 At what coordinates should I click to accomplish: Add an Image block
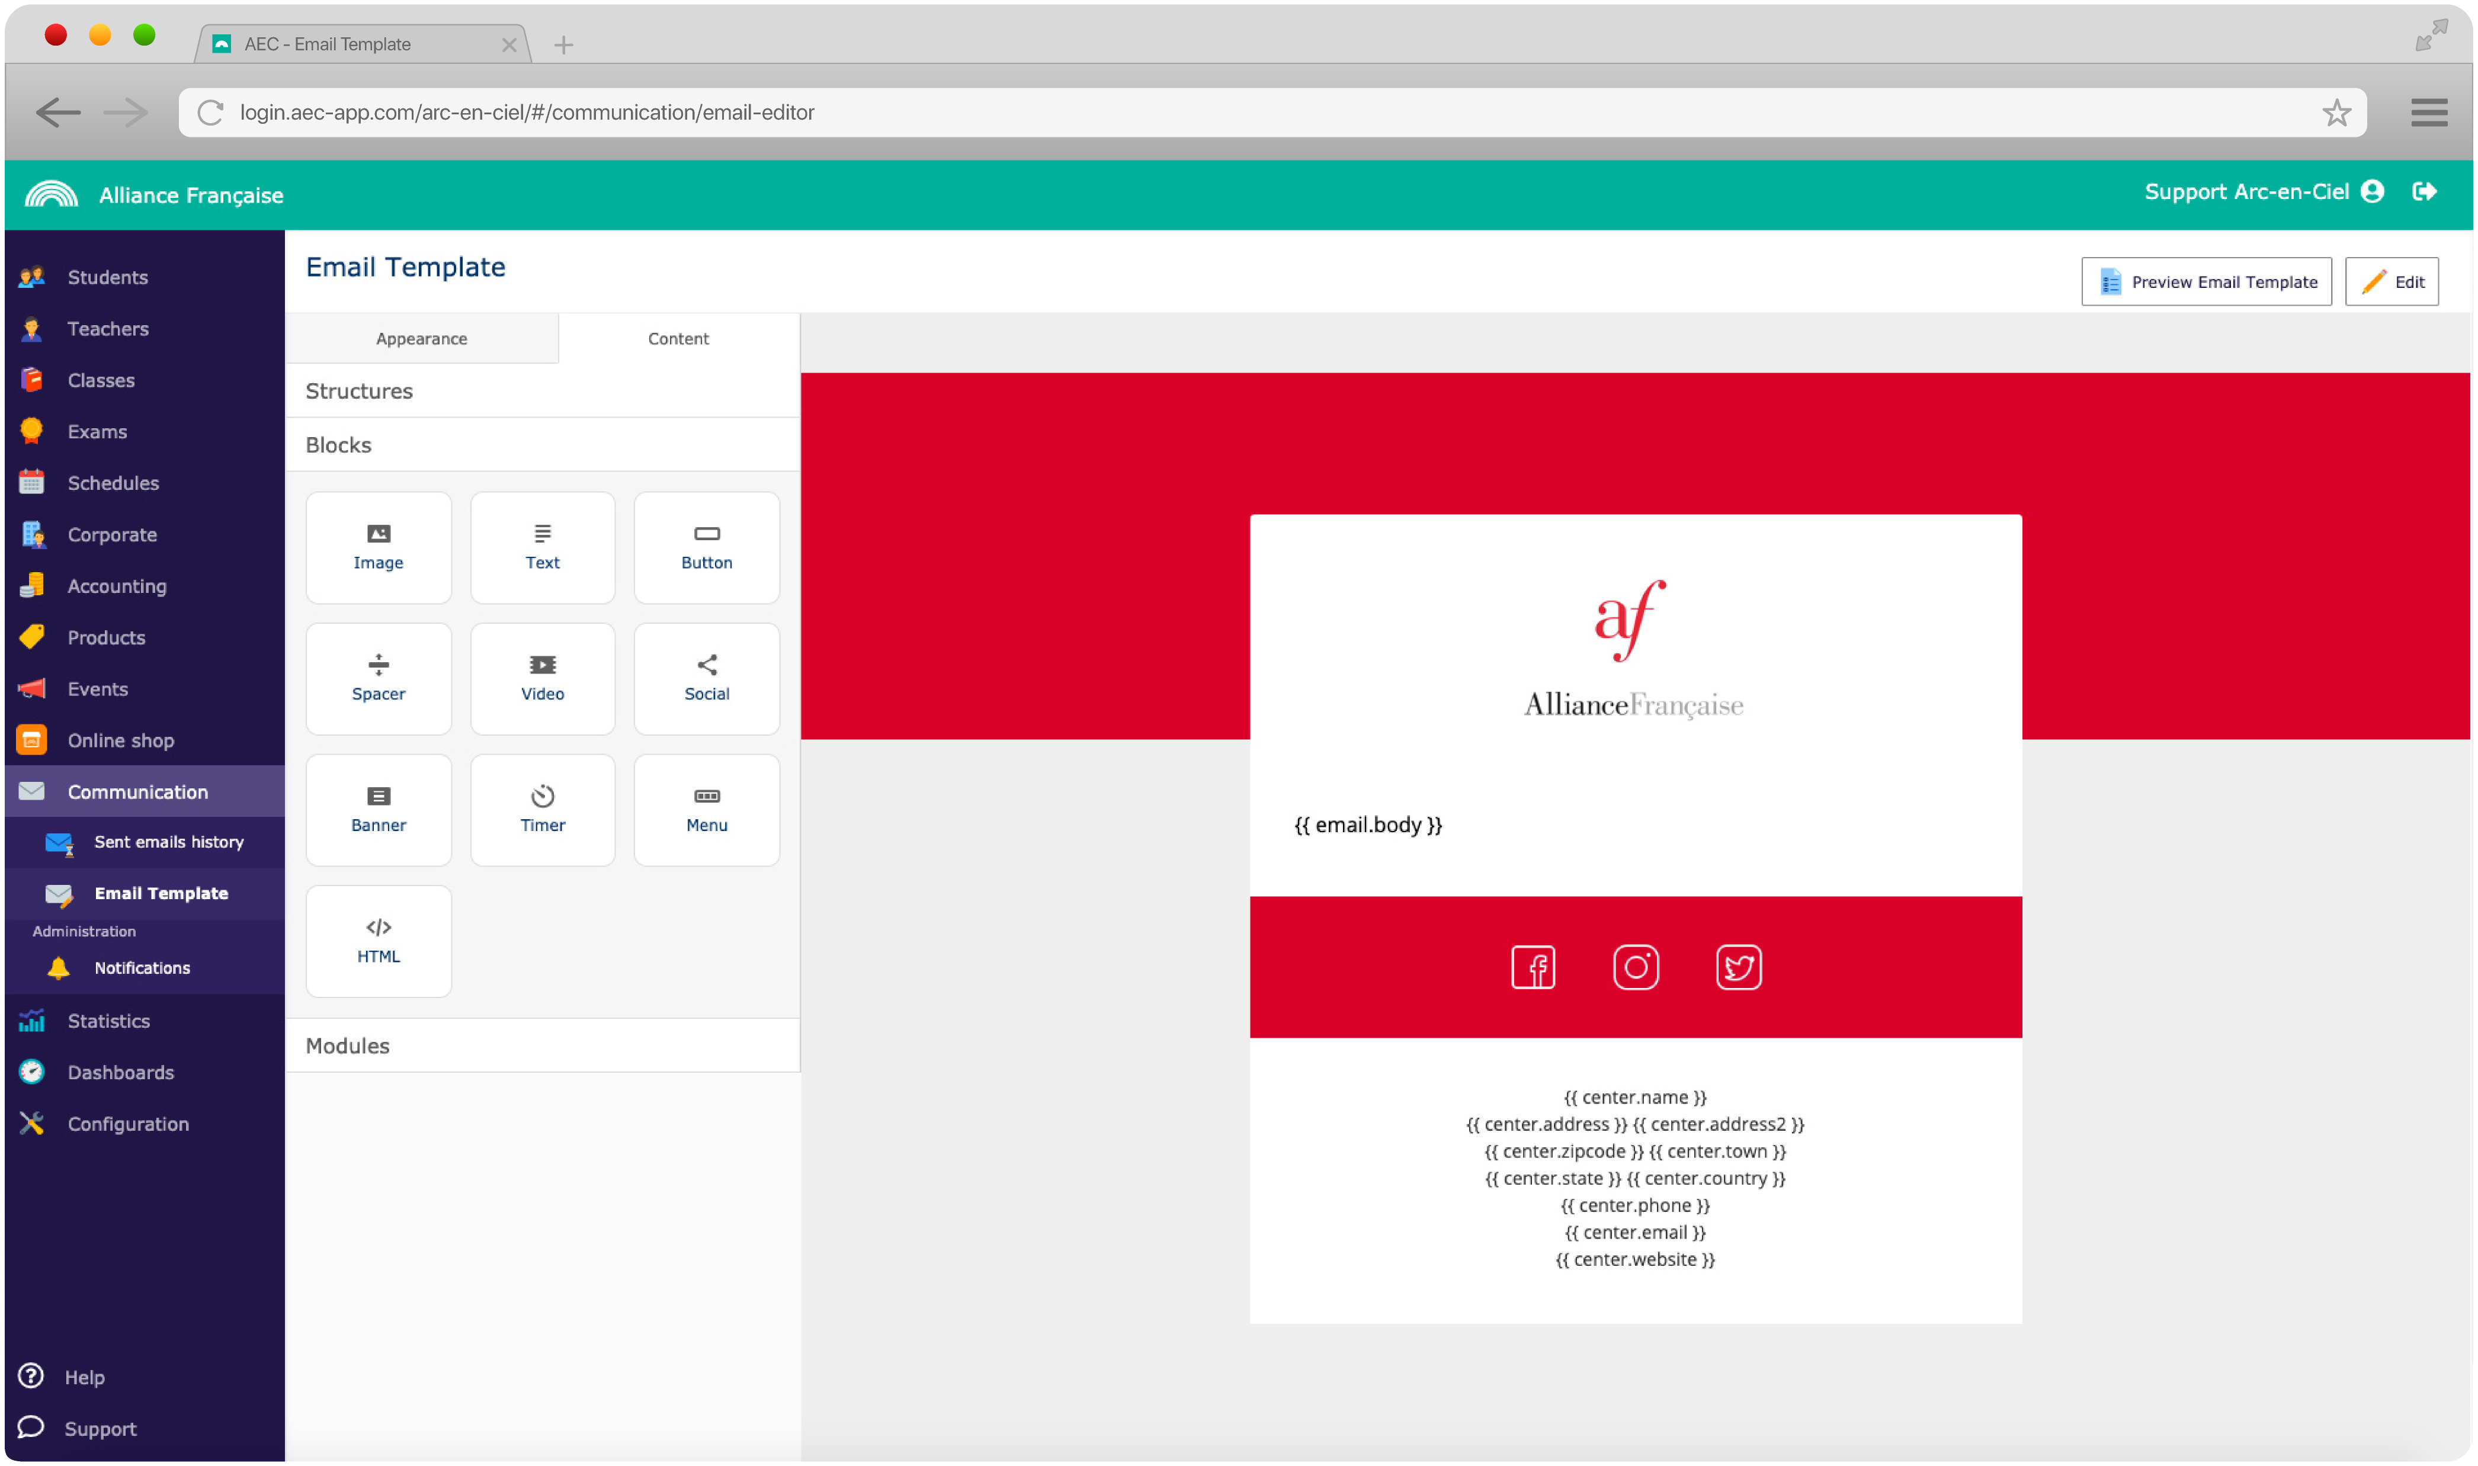379,547
